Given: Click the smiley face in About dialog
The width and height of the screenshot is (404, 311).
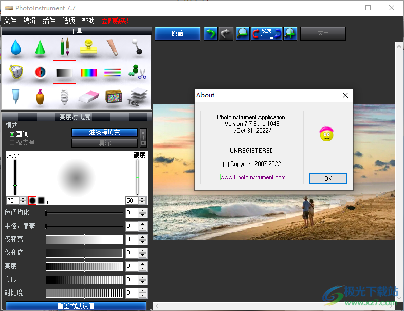Looking at the screenshot, I should click(x=326, y=134).
